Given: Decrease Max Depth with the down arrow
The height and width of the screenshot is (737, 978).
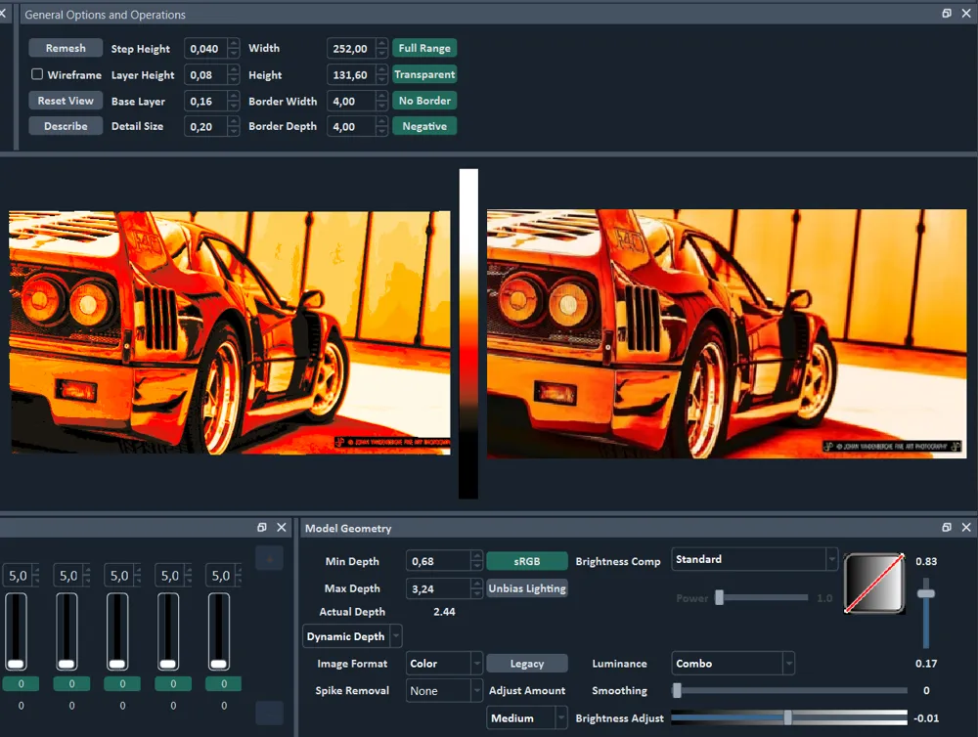Looking at the screenshot, I should click(476, 593).
